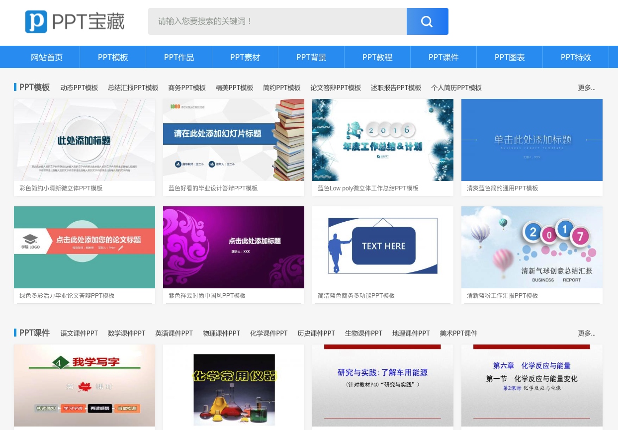Open the PPT模板 navigation tab
Viewport: 618px width, 430px height.
click(113, 57)
